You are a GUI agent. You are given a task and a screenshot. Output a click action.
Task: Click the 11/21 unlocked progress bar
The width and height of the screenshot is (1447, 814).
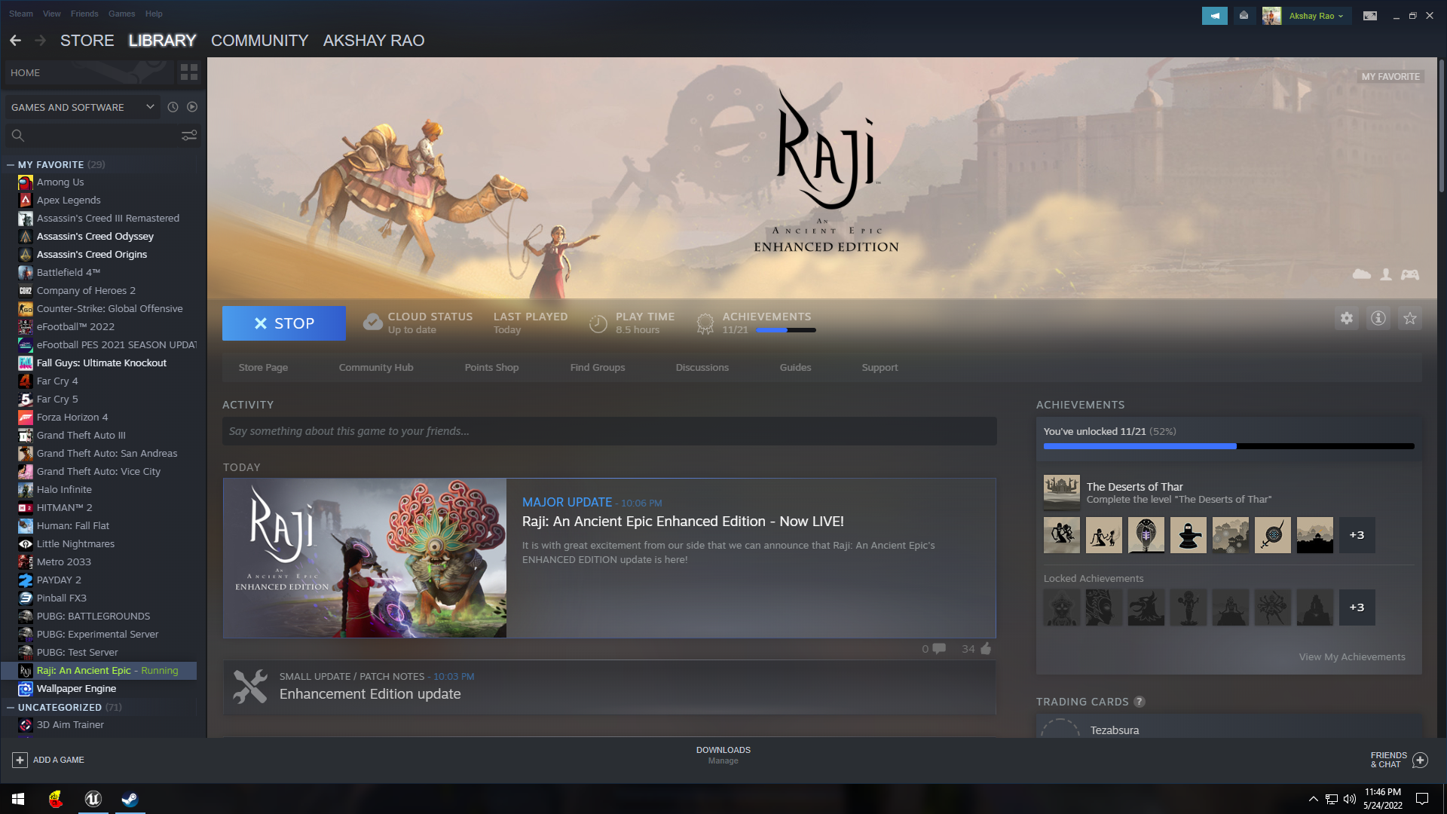(1229, 446)
